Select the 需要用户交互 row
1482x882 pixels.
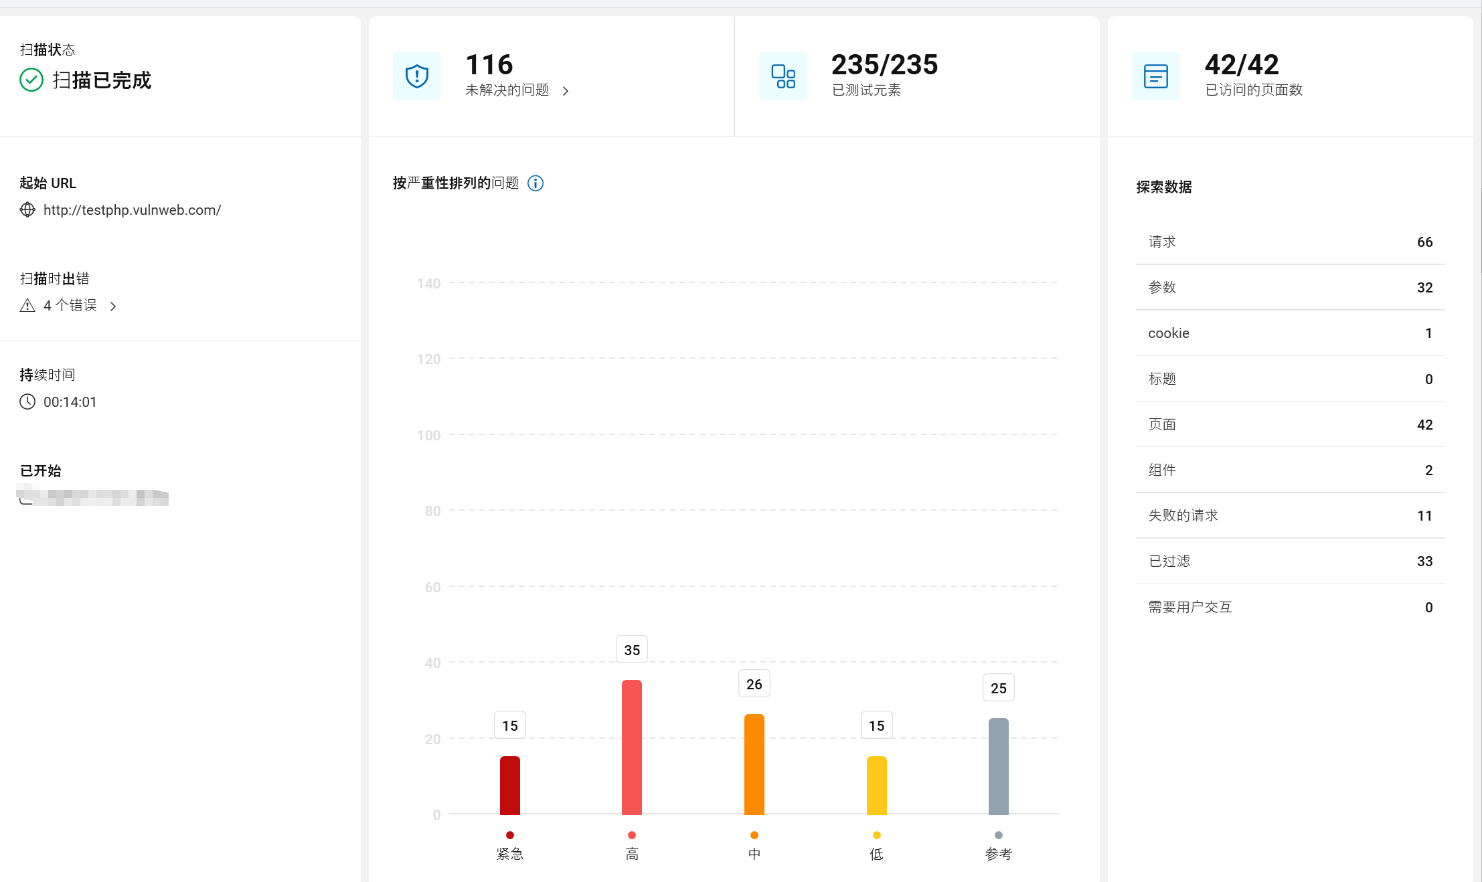(1291, 607)
